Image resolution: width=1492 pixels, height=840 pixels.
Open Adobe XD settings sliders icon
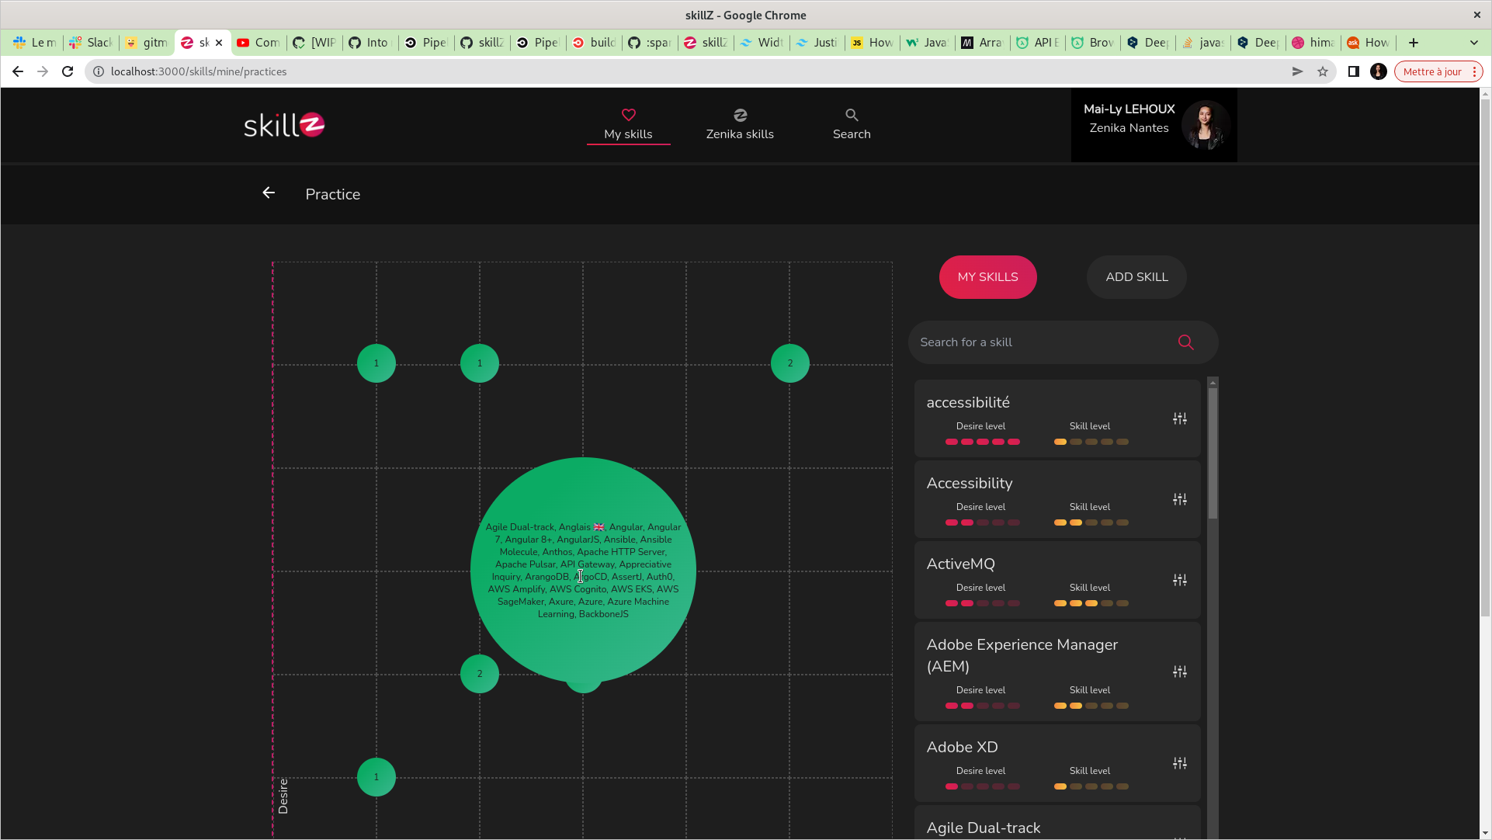tap(1179, 764)
